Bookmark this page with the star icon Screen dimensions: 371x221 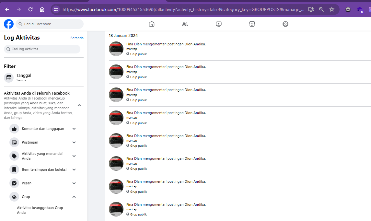[x=332, y=9]
